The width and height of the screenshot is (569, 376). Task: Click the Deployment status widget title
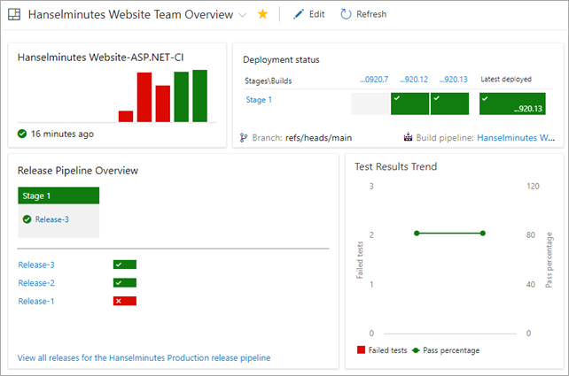point(281,60)
